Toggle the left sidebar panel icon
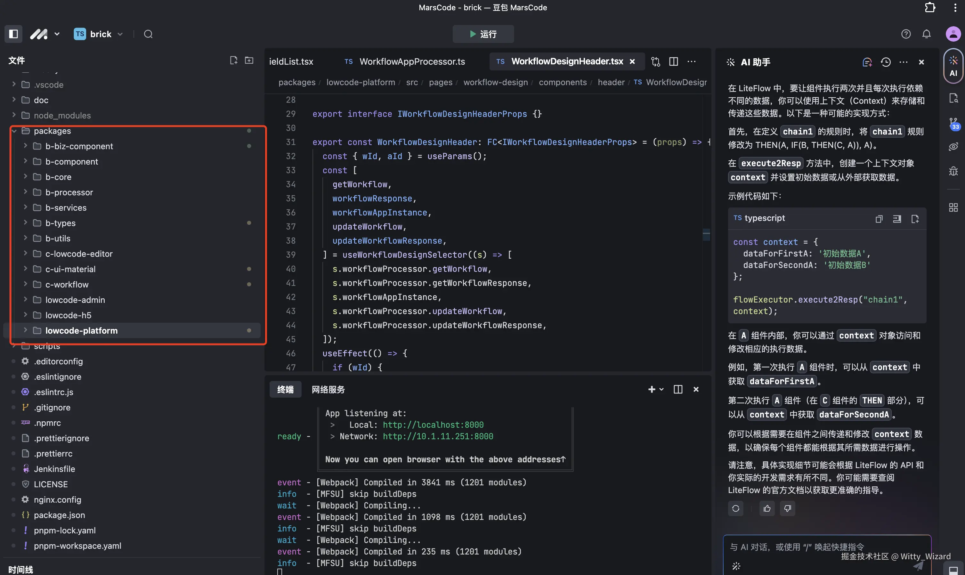The width and height of the screenshot is (965, 575). pos(13,34)
